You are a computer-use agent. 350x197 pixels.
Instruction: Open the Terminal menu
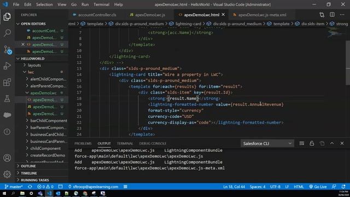click(x=101, y=4)
